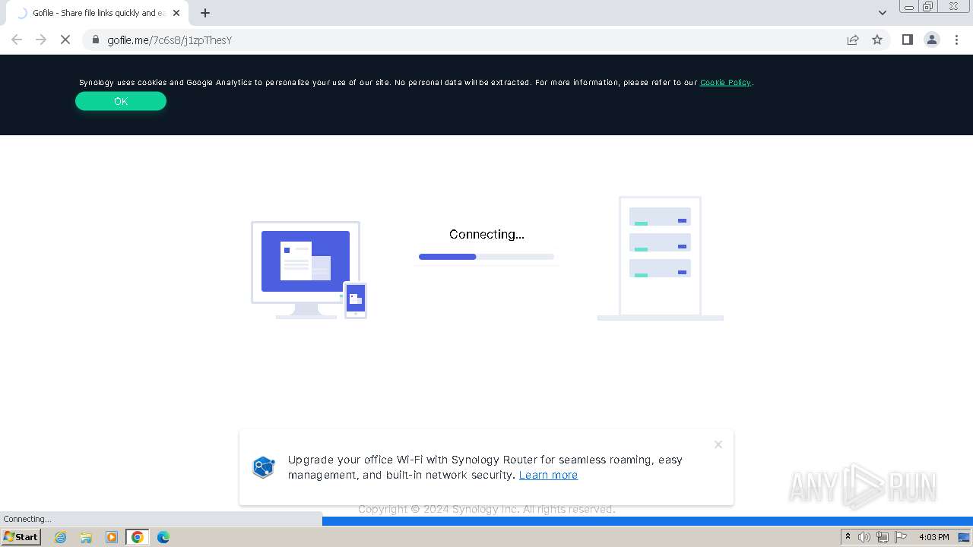Dismiss the Synology Router promo banner
The width and height of the screenshot is (973, 547).
point(718,444)
